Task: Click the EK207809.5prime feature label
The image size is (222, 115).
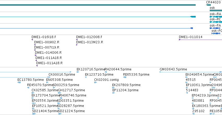Action: (126, 85)
